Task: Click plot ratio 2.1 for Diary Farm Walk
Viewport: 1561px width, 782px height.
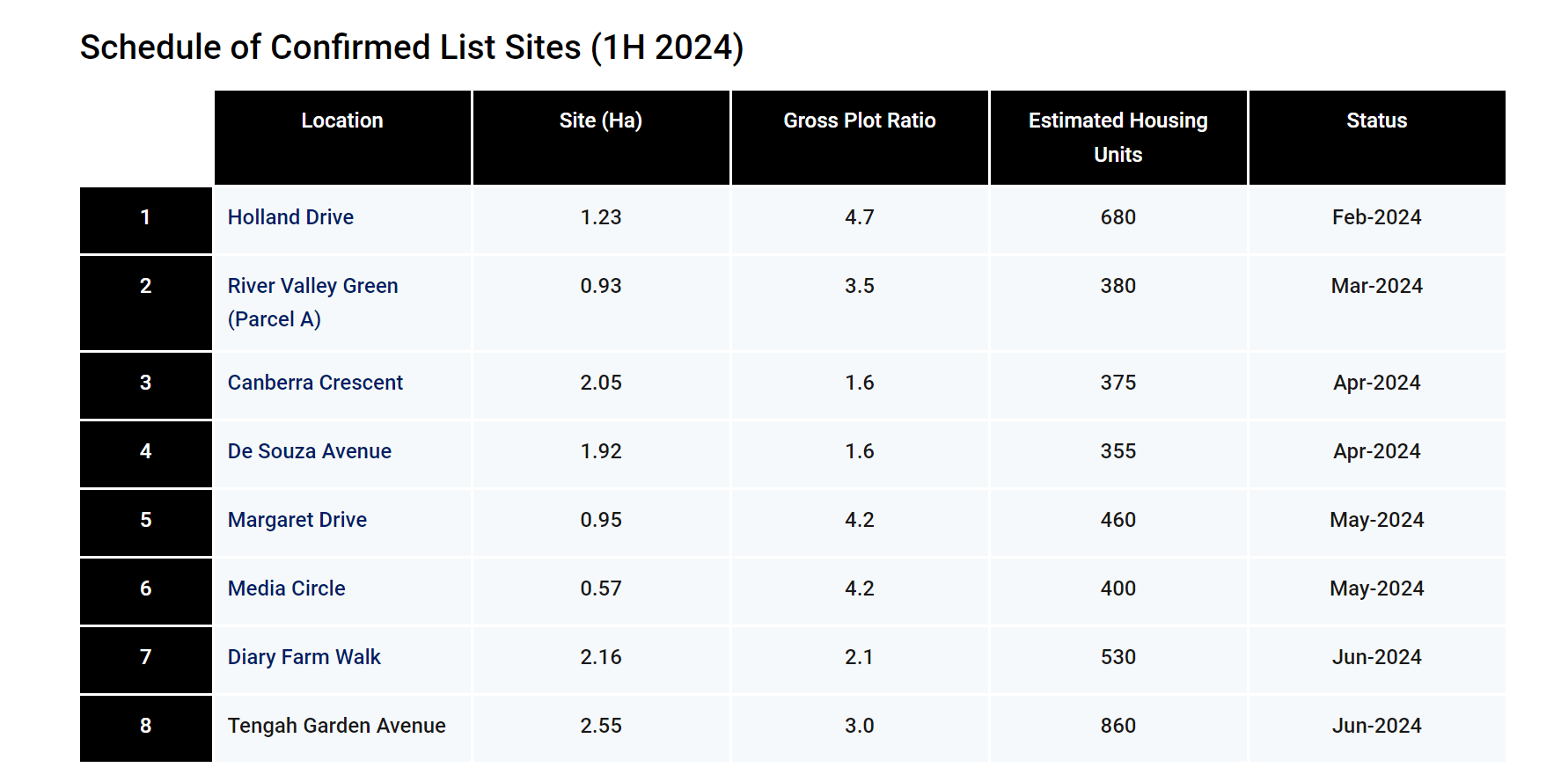Action: coord(860,657)
